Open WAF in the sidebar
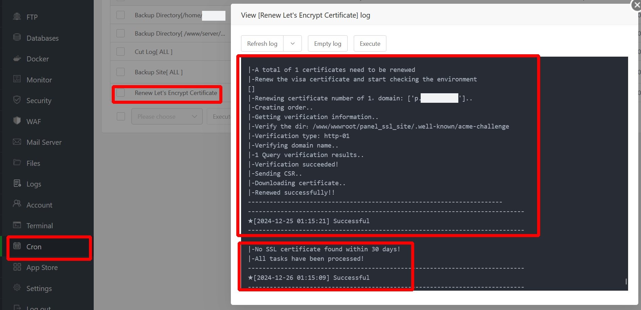 (34, 121)
